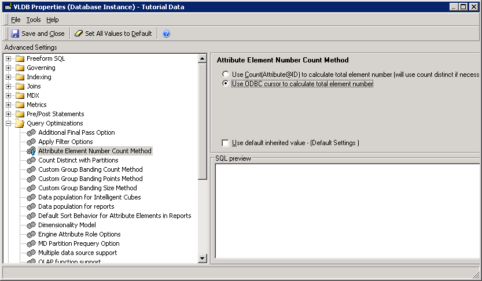Viewport: 482px width, 281px height.
Task: Select the Use Count(Attribute@ID) radio option
Action: [226, 75]
